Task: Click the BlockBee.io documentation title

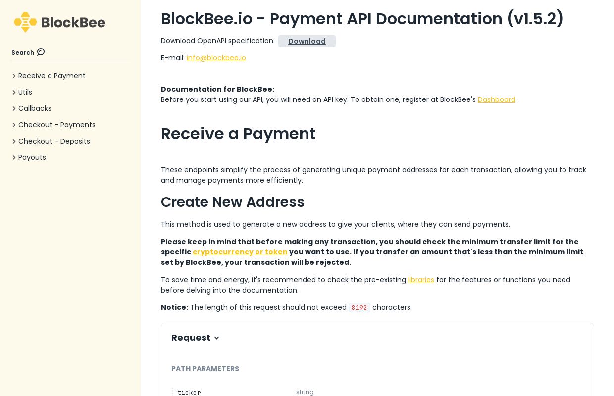Action: [x=362, y=19]
